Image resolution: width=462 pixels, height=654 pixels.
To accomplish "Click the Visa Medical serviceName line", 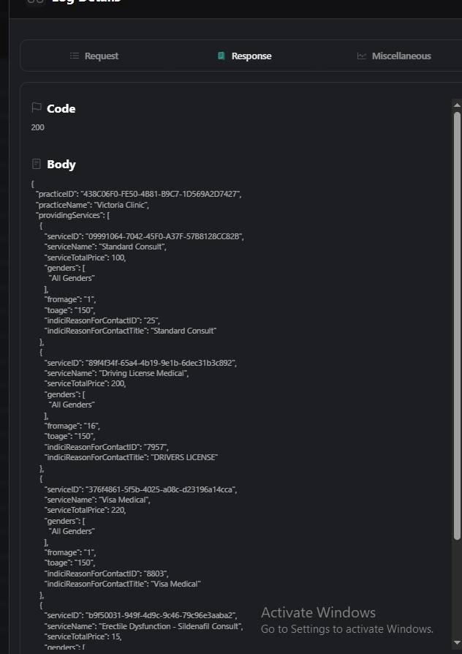I will pyautogui.click(x=97, y=500).
